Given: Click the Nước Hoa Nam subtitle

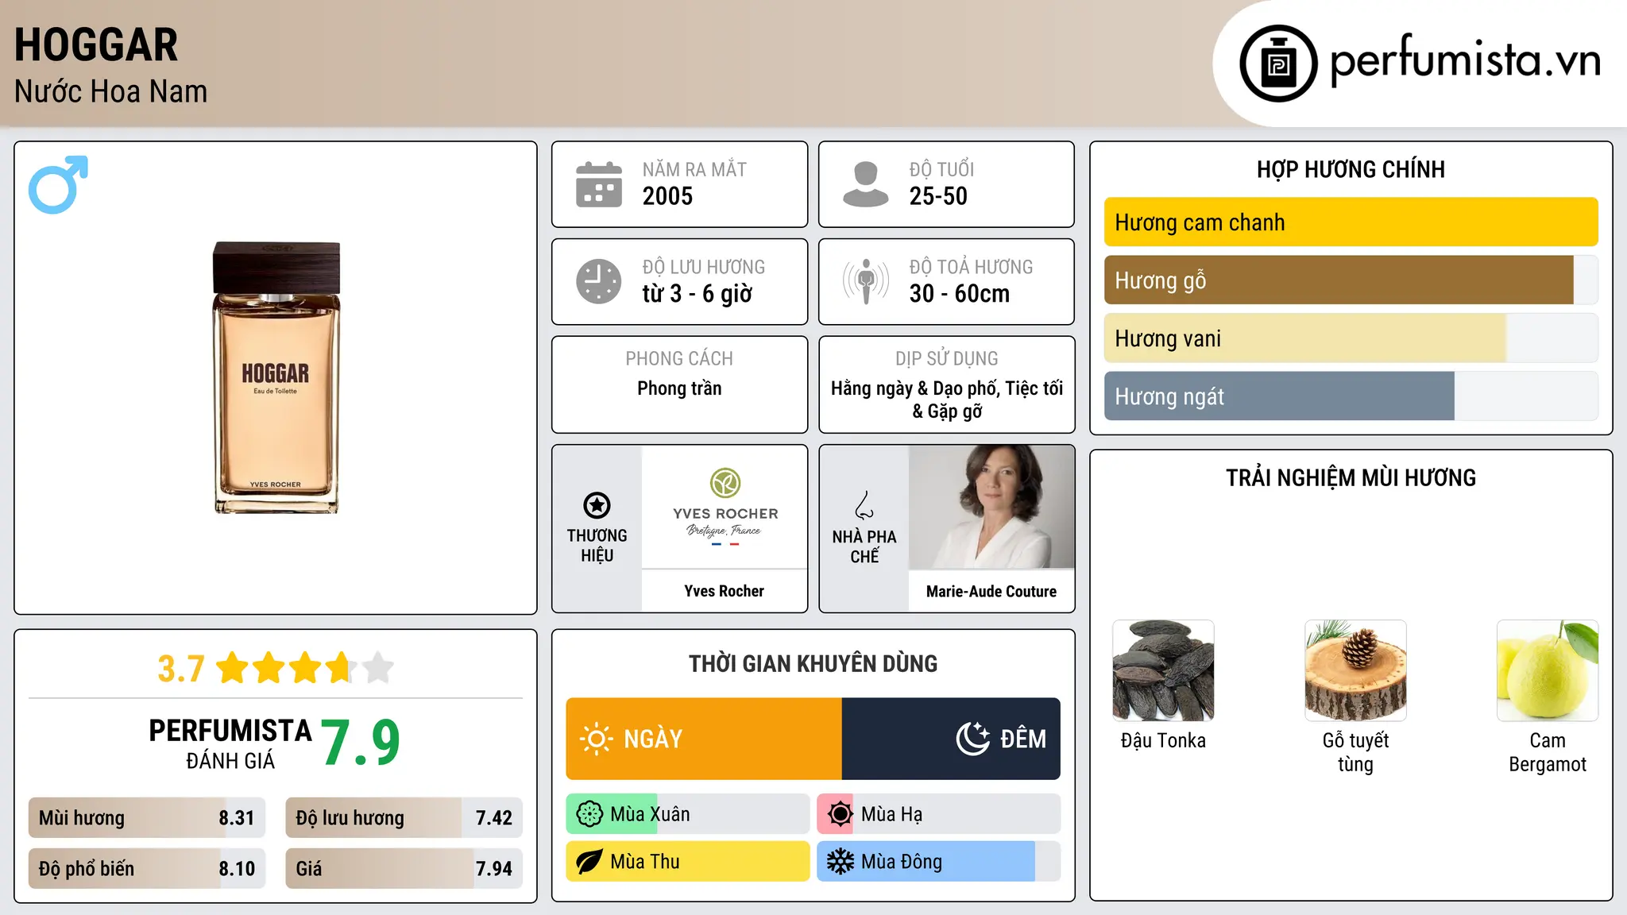Looking at the screenshot, I should tap(110, 91).
